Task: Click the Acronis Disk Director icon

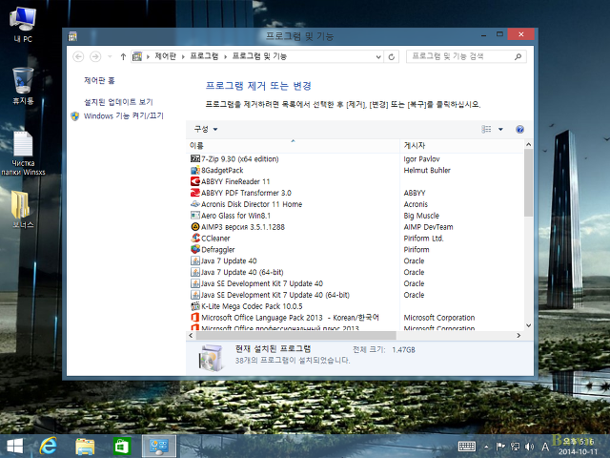Action: 194,204
